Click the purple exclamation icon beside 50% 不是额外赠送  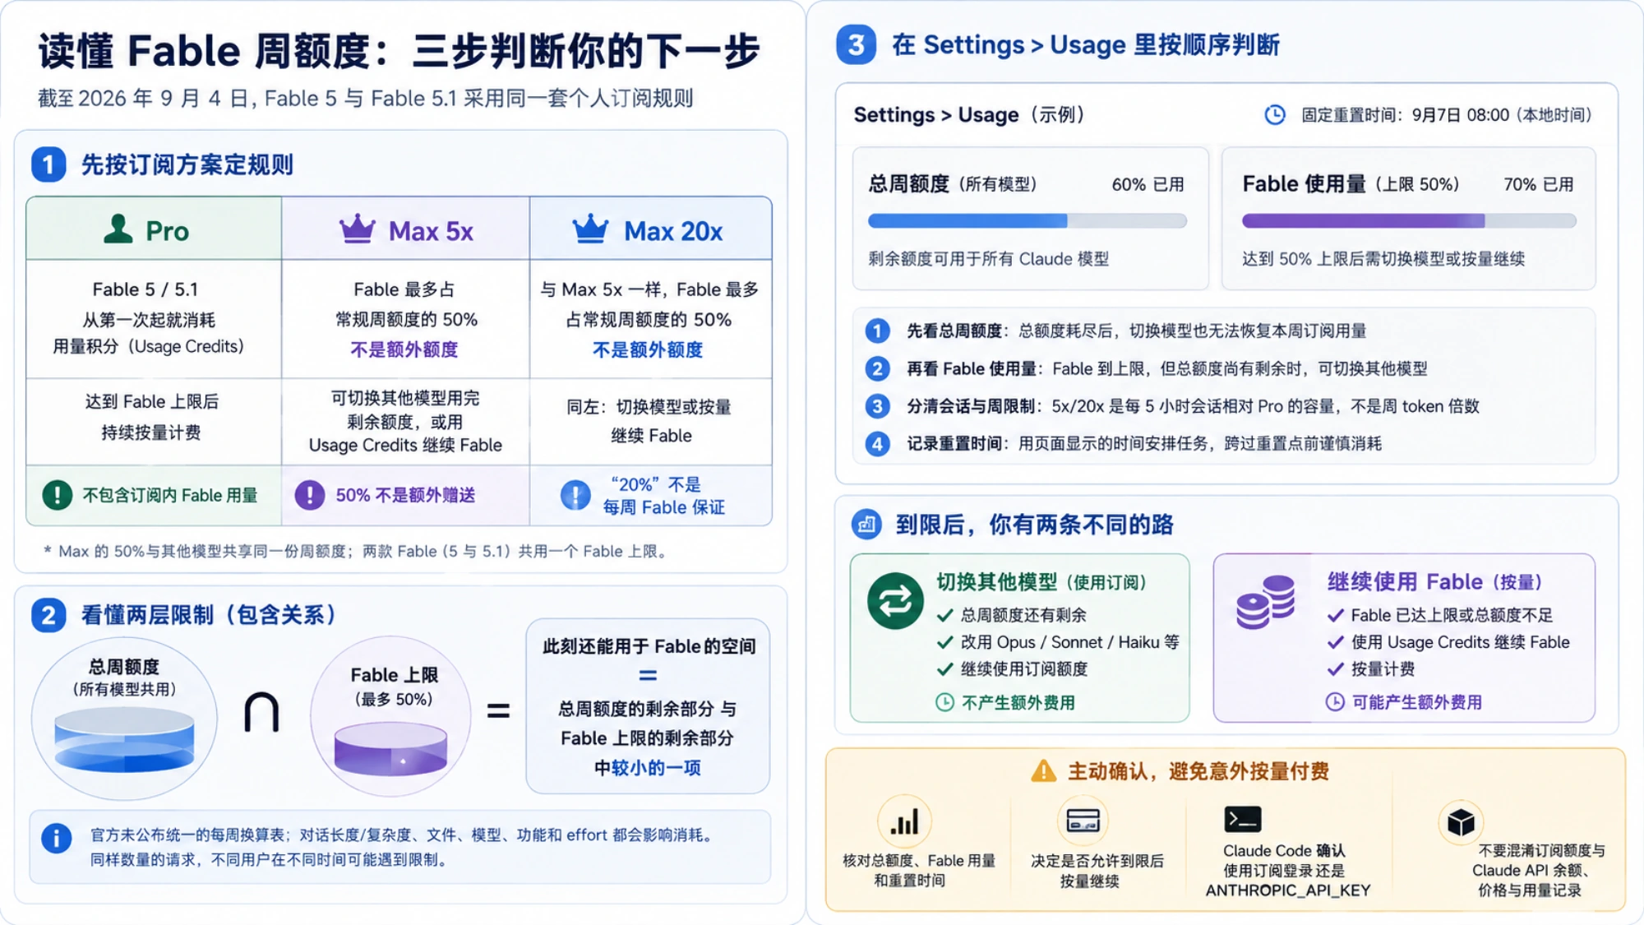coord(310,495)
